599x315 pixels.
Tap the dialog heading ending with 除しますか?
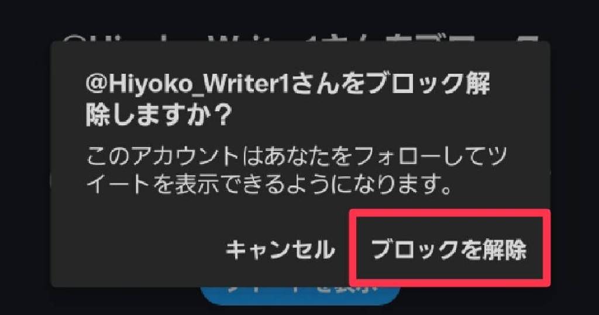(x=287, y=100)
